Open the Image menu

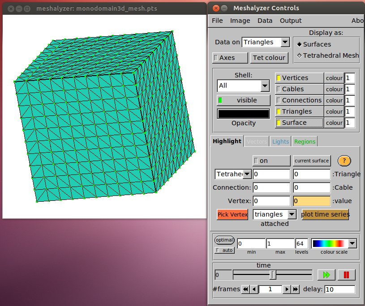coord(240,21)
